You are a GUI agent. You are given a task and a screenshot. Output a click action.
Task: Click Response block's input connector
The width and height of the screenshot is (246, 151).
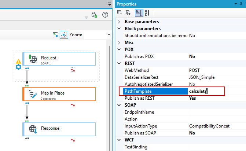click(x=27, y=121)
